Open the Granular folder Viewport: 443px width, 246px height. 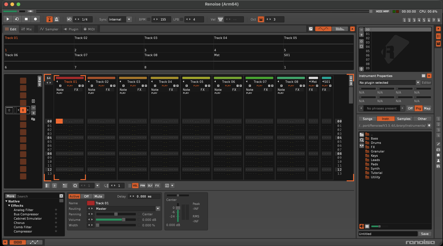point(377,151)
